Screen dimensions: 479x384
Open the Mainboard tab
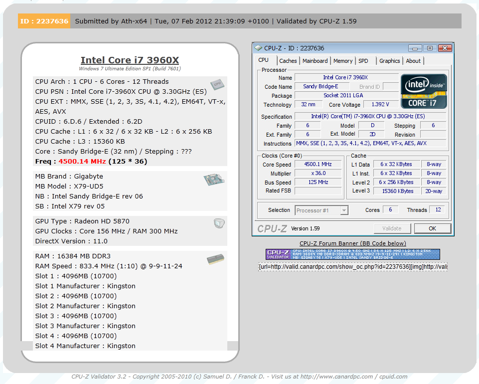(315, 61)
